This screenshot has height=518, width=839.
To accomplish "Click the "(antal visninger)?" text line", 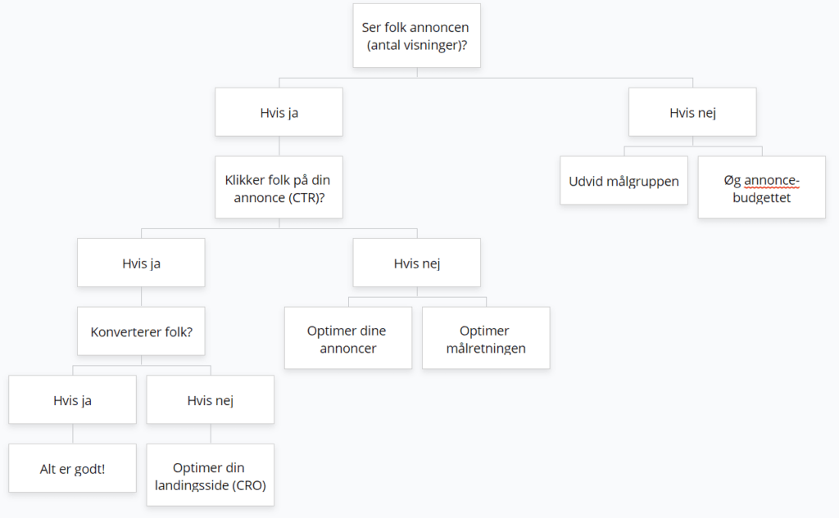I will tap(416, 44).
